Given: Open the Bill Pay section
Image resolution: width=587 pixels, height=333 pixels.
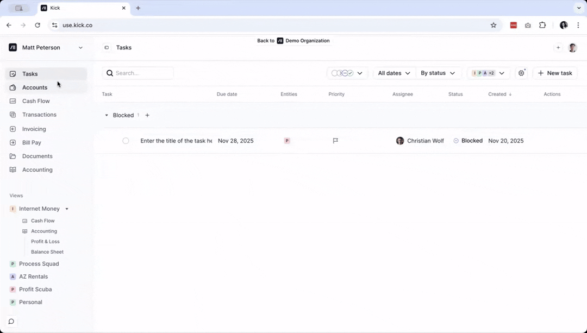Looking at the screenshot, I should tap(32, 142).
